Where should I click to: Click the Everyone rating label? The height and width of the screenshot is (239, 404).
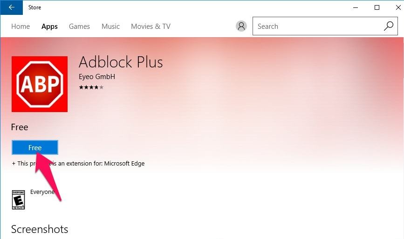pyautogui.click(x=42, y=192)
